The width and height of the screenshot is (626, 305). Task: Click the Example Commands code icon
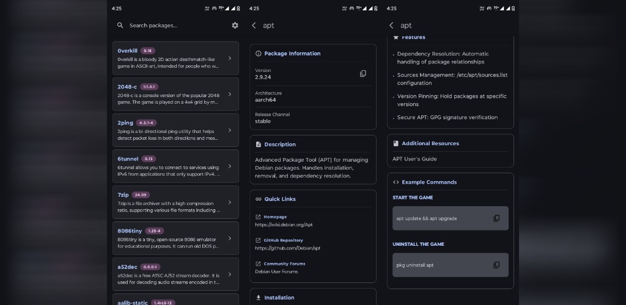tap(396, 182)
